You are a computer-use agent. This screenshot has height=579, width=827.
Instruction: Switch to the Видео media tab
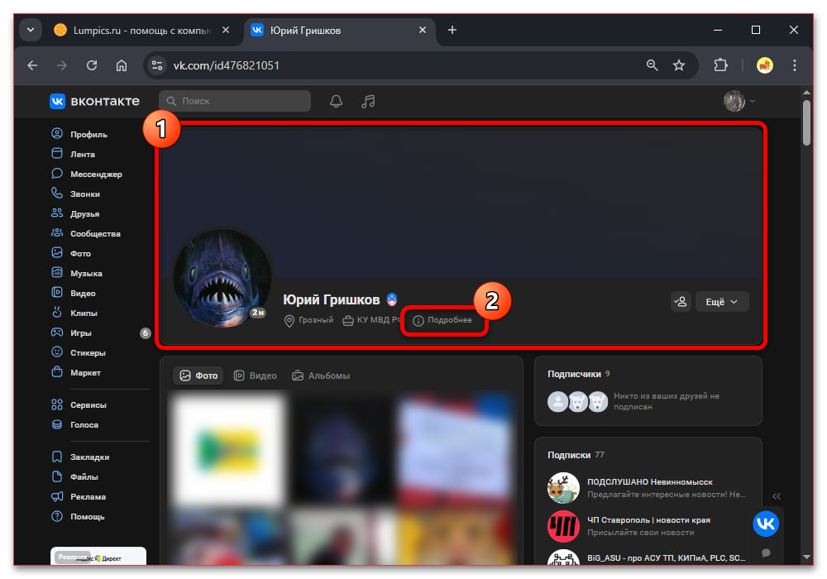256,376
